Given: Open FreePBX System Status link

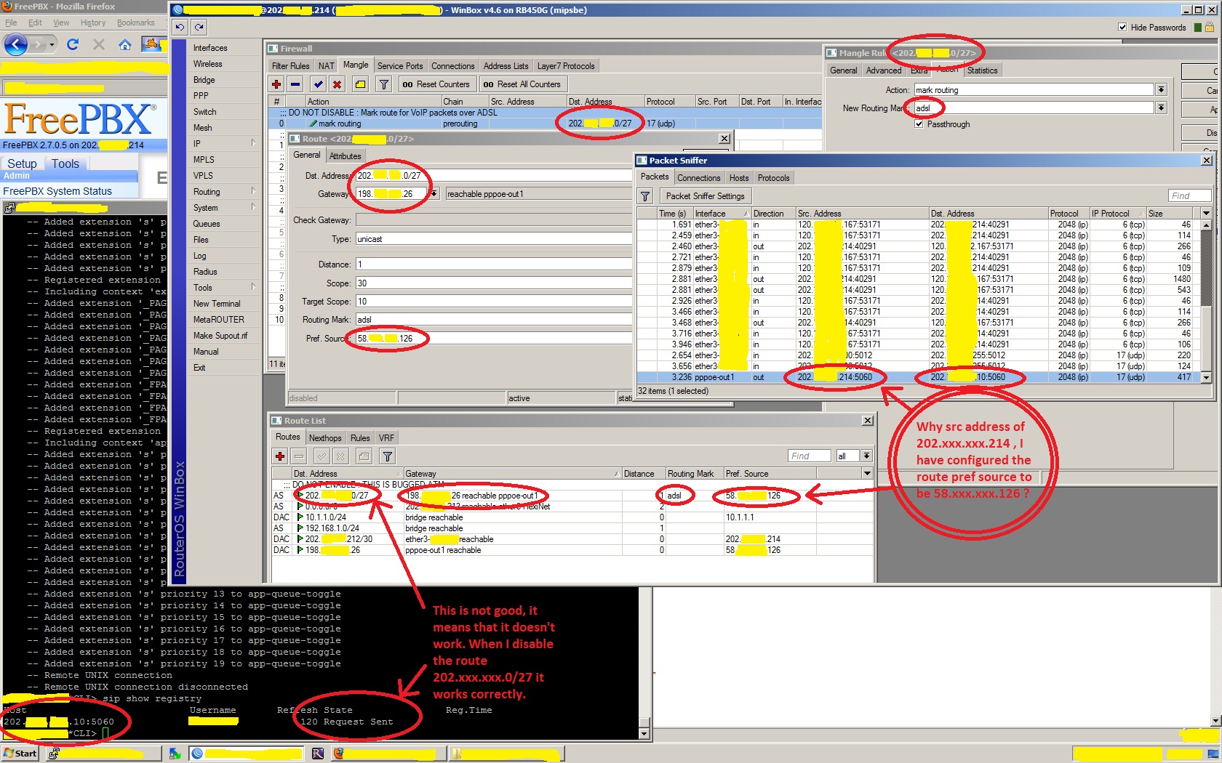Looking at the screenshot, I should tap(57, 191).
